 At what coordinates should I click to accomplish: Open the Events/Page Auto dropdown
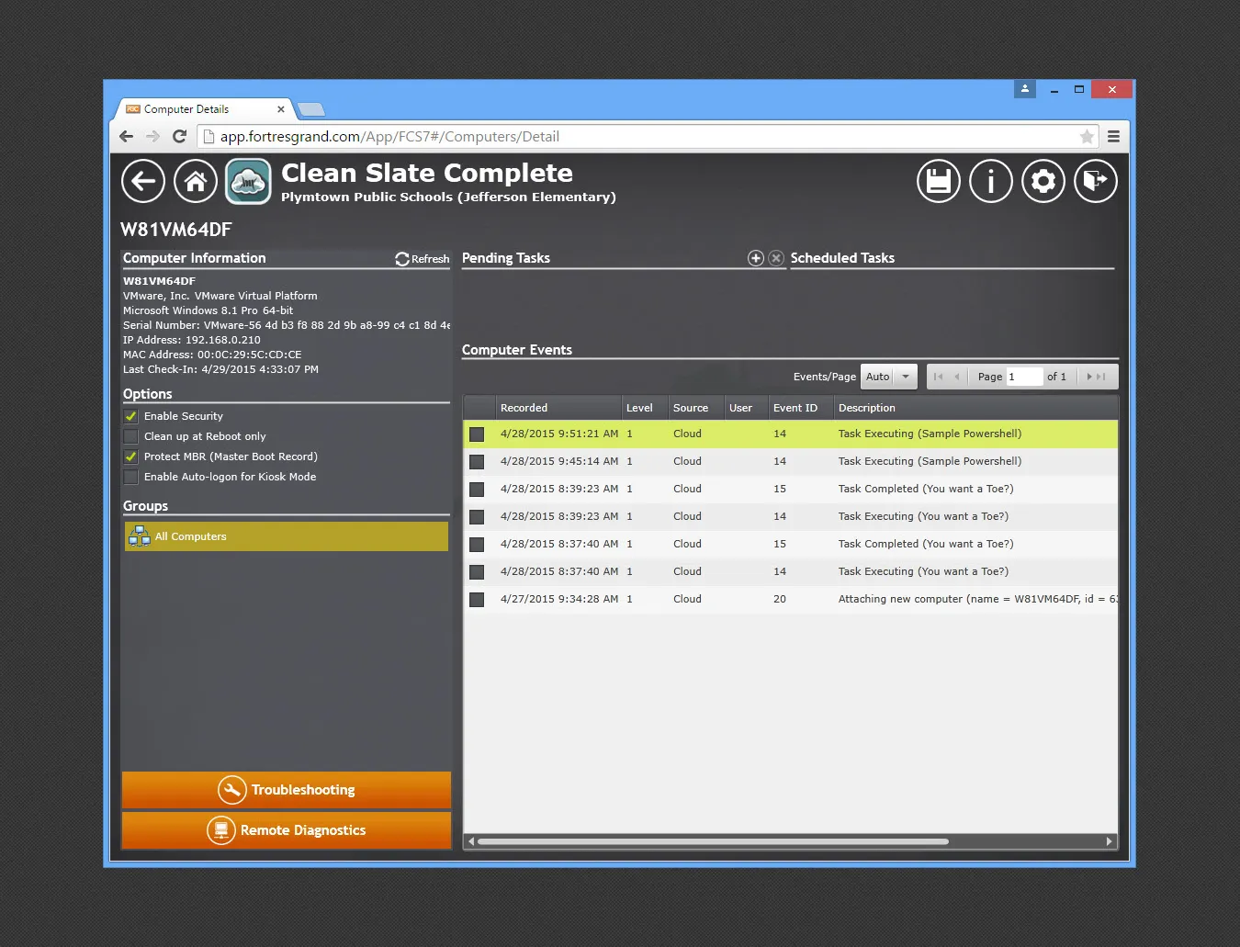[x=888, y=377]
